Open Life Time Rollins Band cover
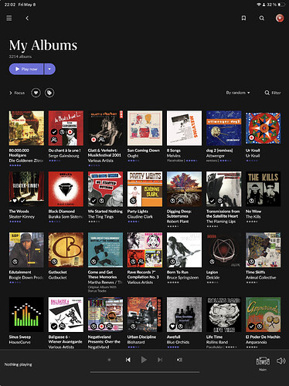Screen dimensions: 289x386 pyautogui.click(x=223, y=314)
